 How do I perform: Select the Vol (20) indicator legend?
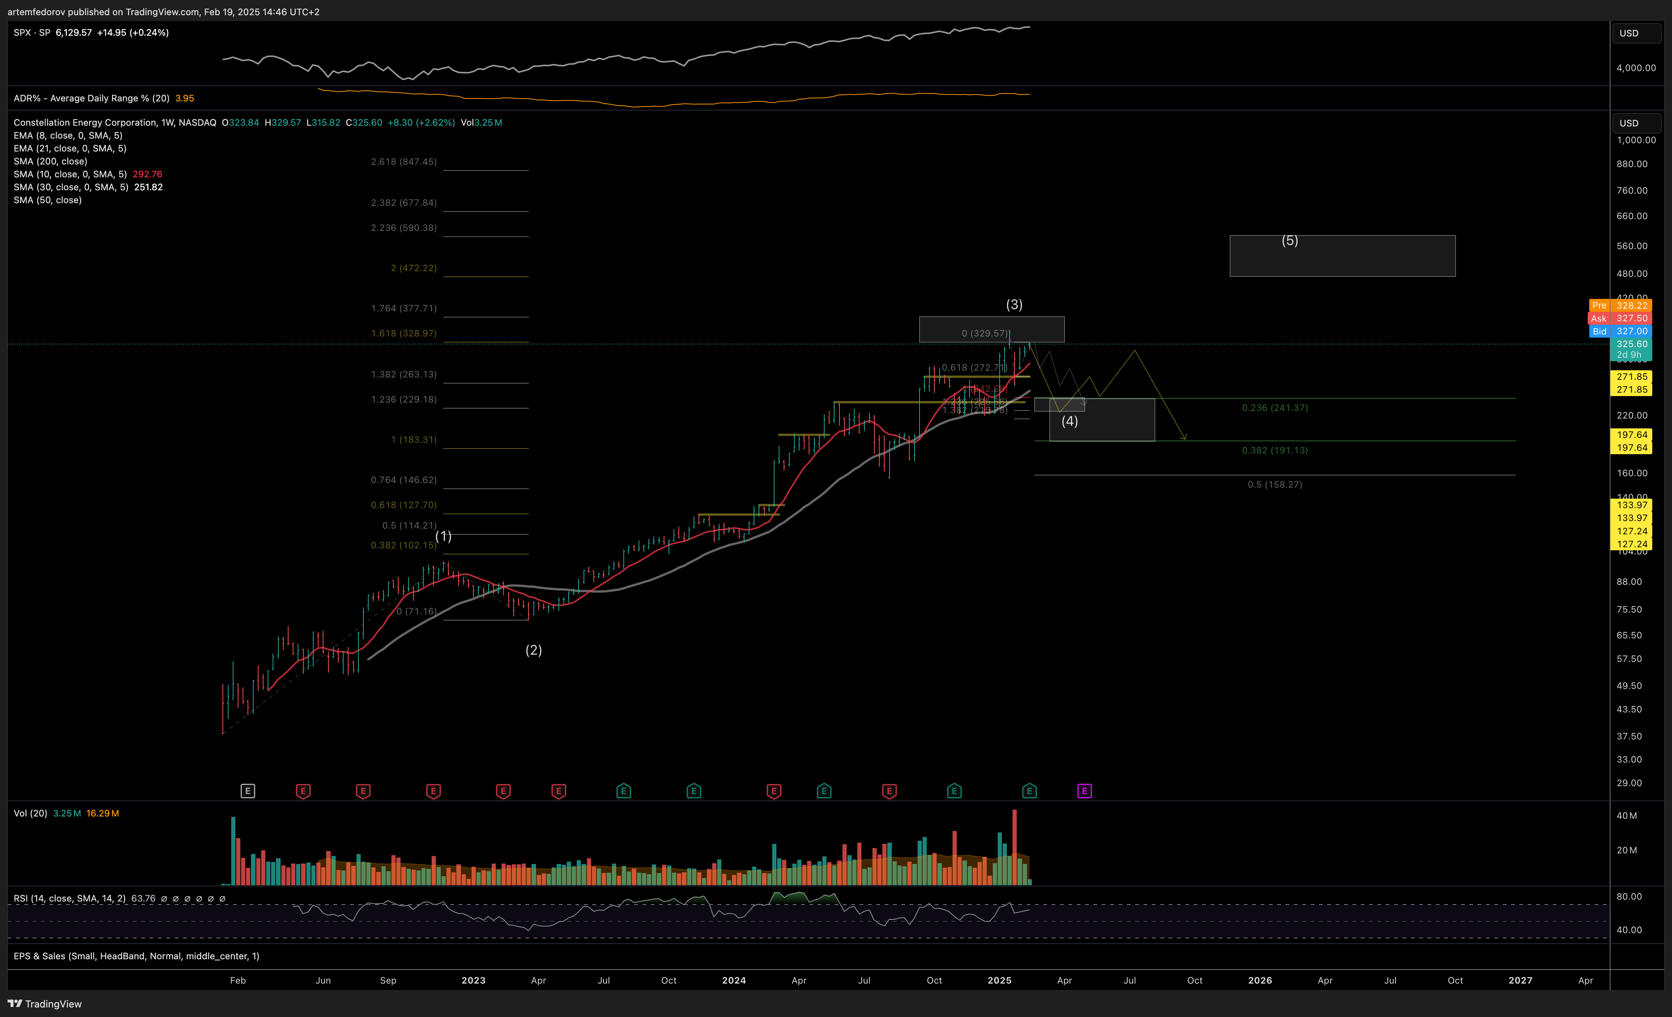click(x=30, y=813)
